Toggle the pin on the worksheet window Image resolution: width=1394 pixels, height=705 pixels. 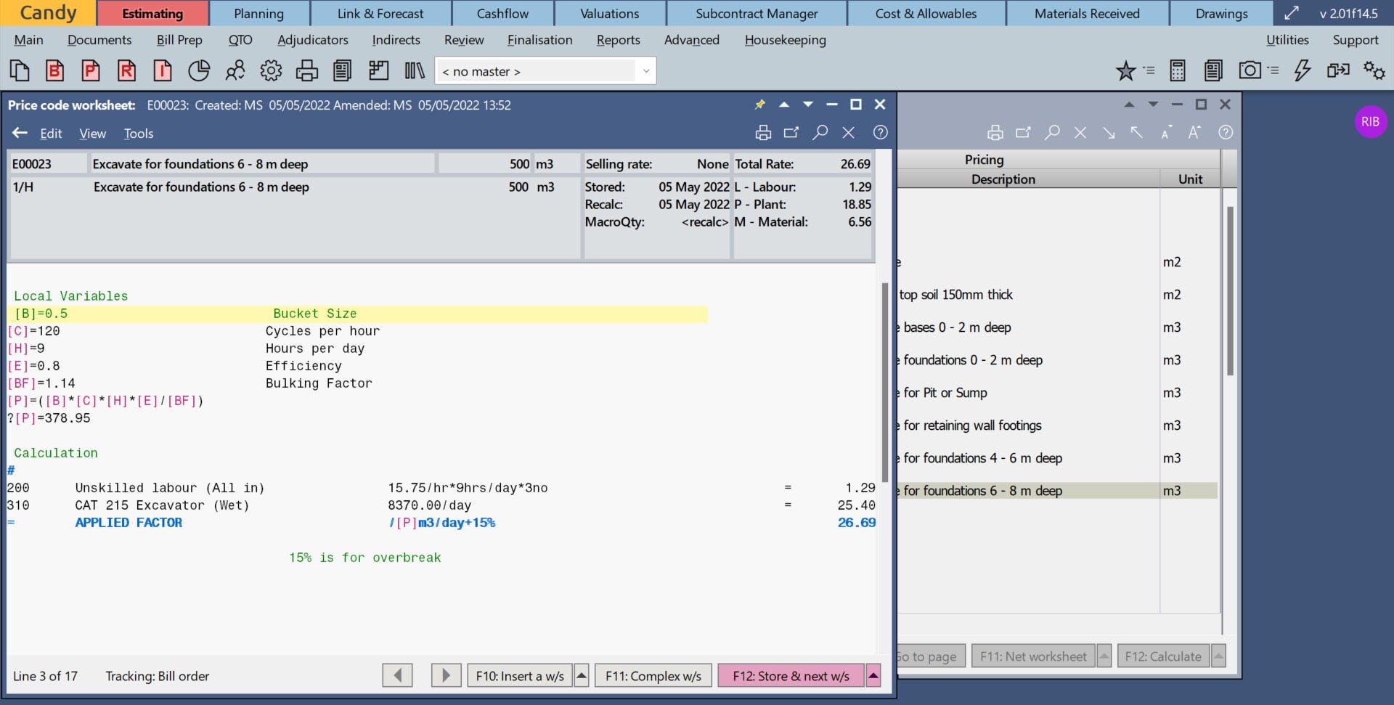point(760,105)
